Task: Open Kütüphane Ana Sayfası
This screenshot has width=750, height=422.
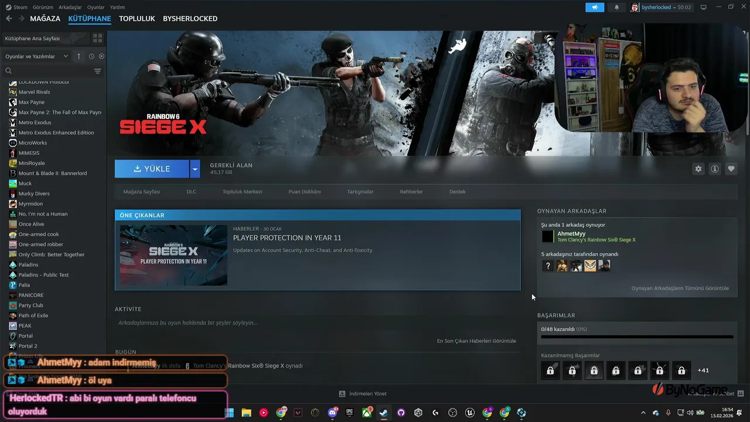Action: coord(46,38)
